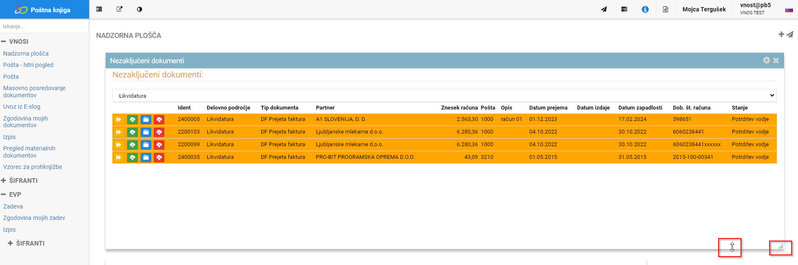Click invoice number 2015-100-00341
Image resolution: width=798 pixels, height=265 pixels.
[693, 157]
